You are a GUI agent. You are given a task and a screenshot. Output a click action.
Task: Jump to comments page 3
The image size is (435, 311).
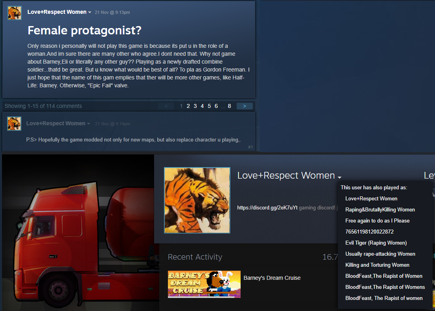pyautogui.click(x=195, y=106)
